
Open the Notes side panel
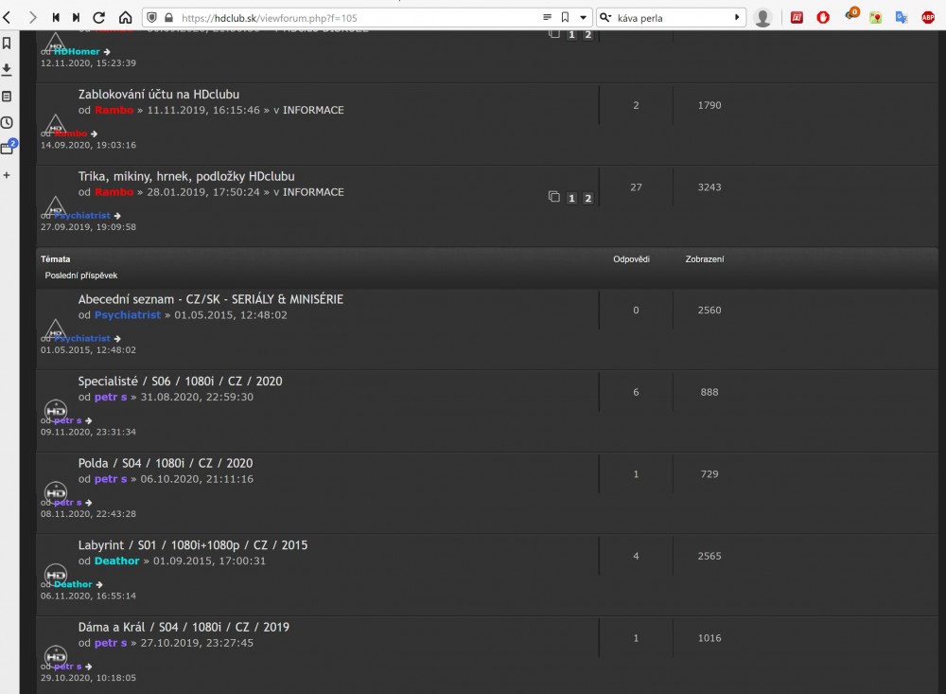[7, 96]
